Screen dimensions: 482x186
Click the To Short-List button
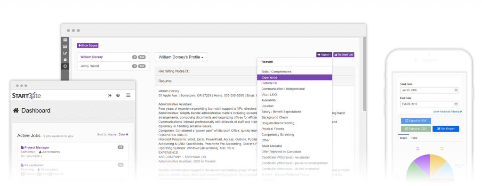[344, 55]
